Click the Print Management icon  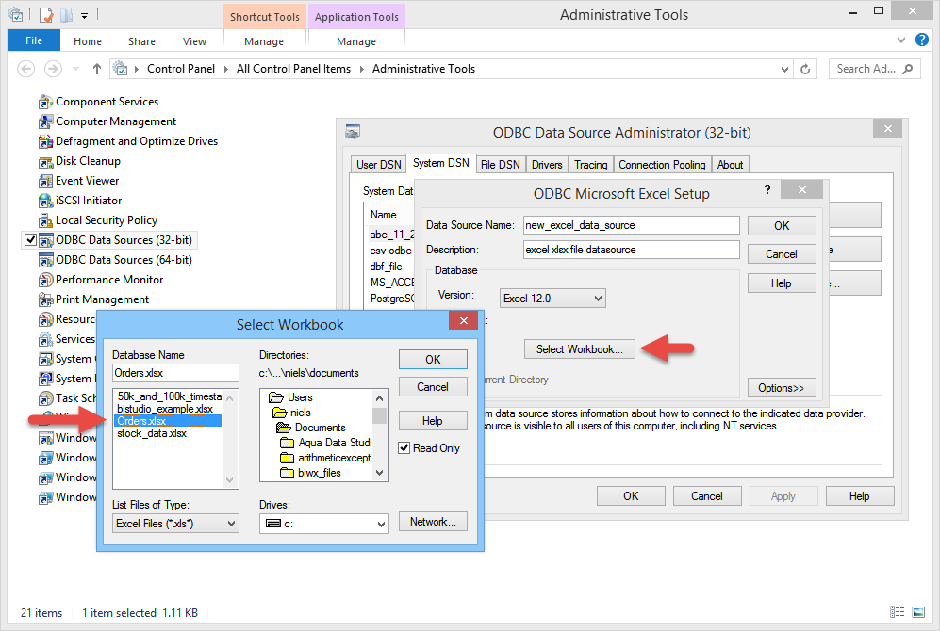click(x=45, y=299)
